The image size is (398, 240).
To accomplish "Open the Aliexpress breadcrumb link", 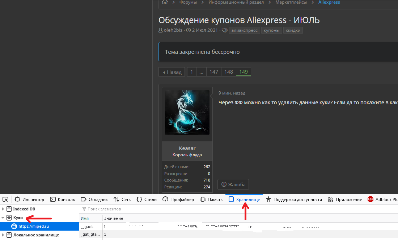I will 329,2.
